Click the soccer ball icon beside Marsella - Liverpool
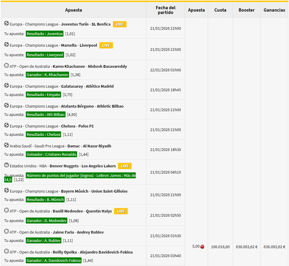This screenshot has width=289, height=266. 7,45
